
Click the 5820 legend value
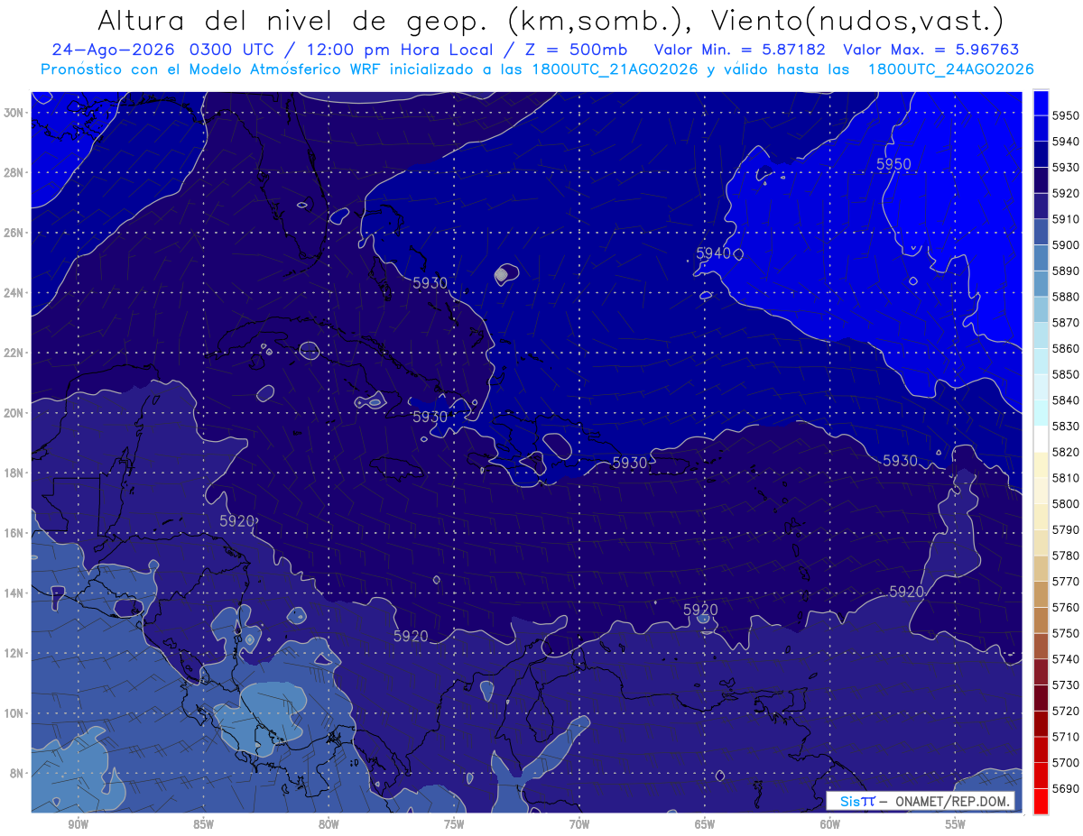[1065, 452]
